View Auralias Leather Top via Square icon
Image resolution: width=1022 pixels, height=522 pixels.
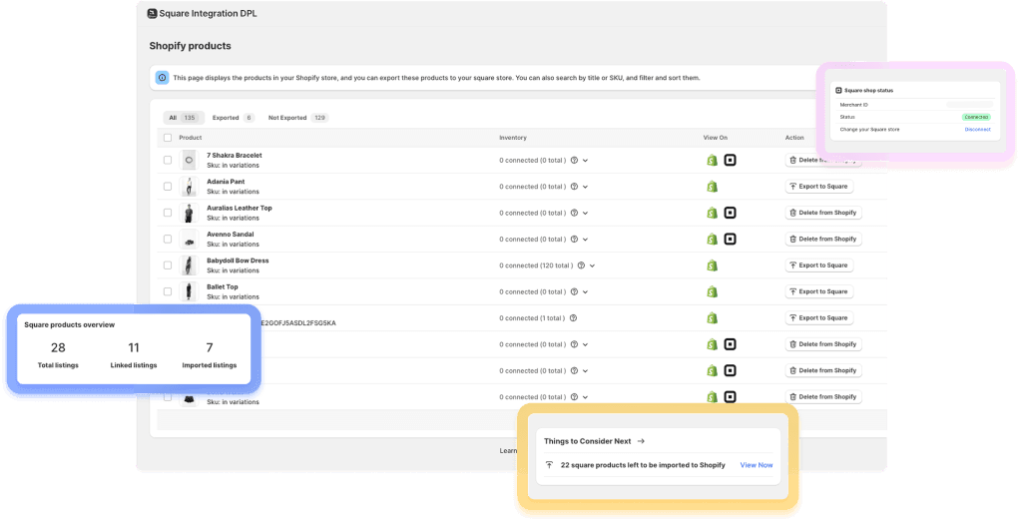[730, 214]
